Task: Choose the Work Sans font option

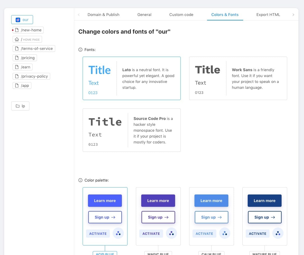Action: click(238, 78)
